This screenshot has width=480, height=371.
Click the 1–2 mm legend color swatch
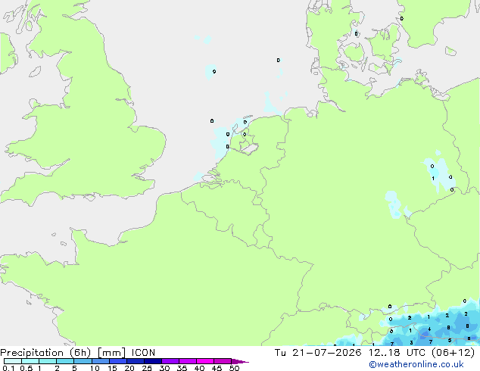click(x=48, y=361)
